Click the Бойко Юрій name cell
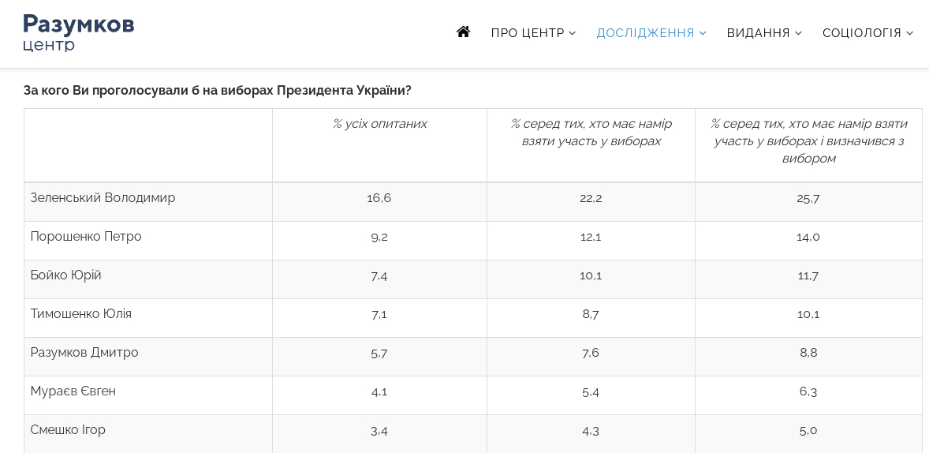Viewport: 929px width, 453px height. click(x=148, y=279)
